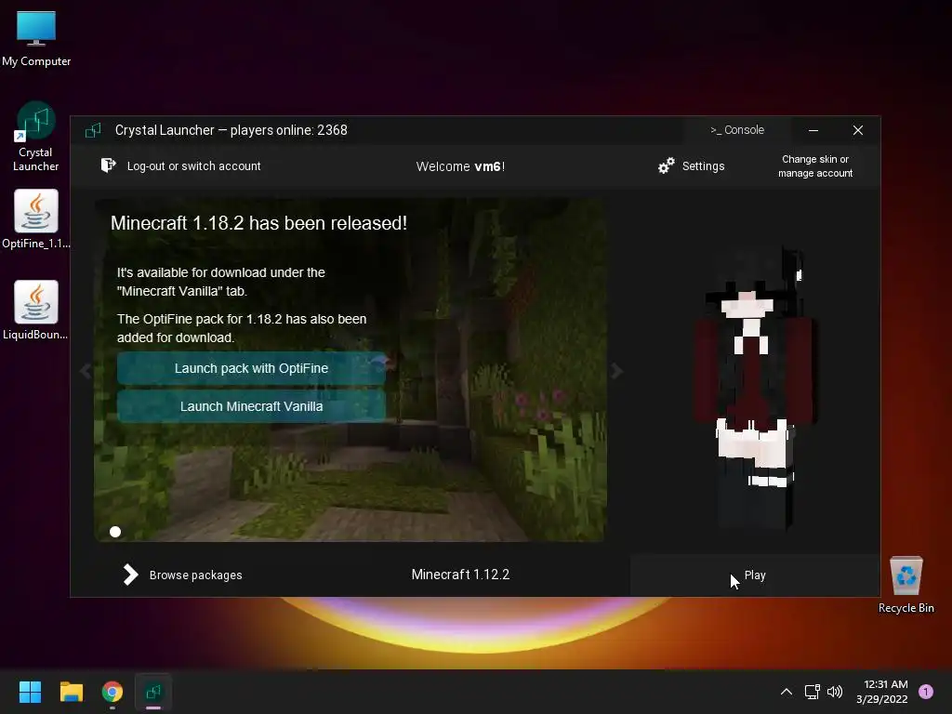Go to previous news slide arrow
Viewport: 952px width, 714px height.
tap(86, 371)
